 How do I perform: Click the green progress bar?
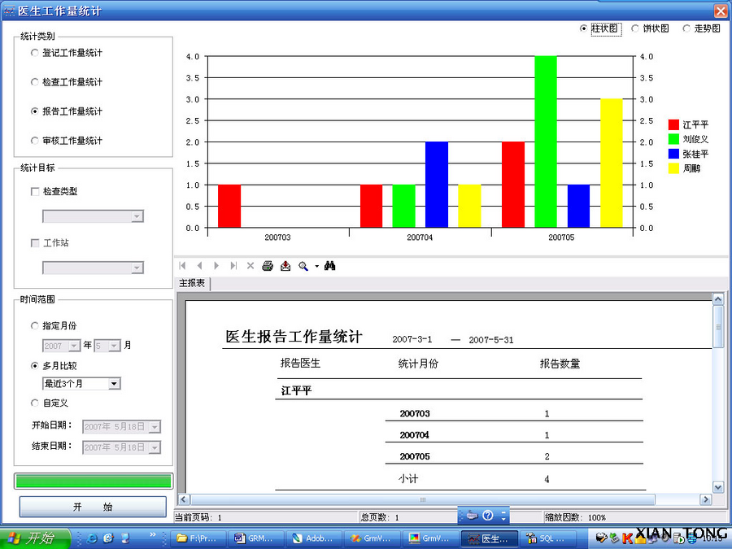point(94,481)
